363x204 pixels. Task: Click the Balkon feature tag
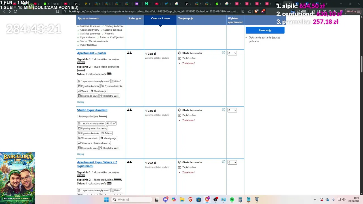(107, 133)
